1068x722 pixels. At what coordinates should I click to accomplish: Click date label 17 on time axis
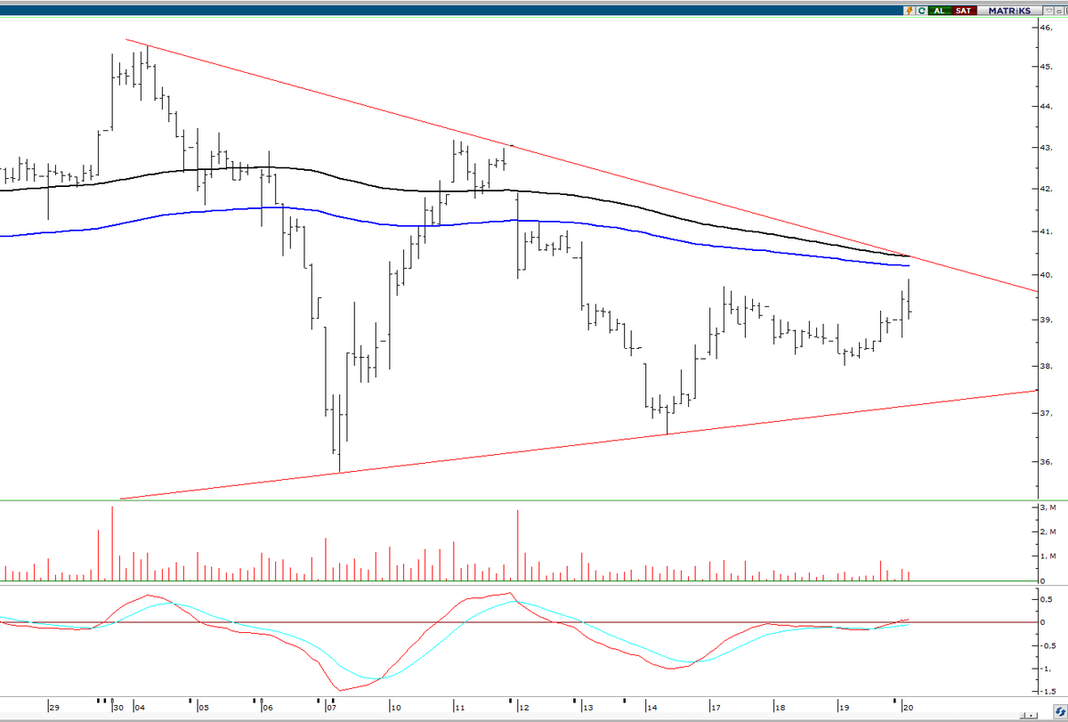pyautogui.click(x=715, y=709)
